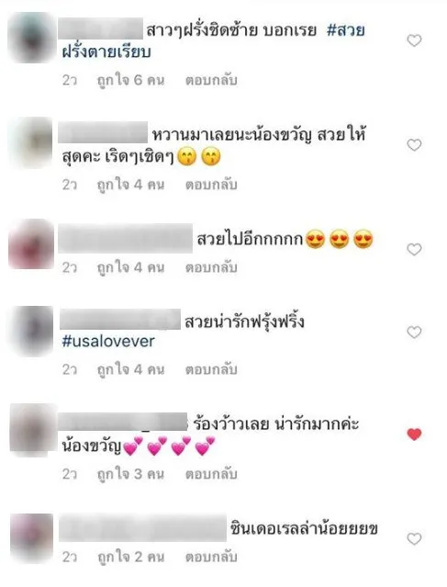View the 6 likes on first comment
This screenshot has width=447, height=587.
coord(130,80)
